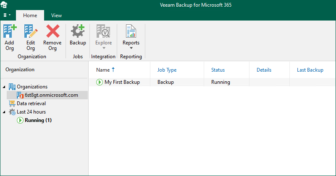Select 6st8gt.onmicrosoft.com organization
This screenshot has width=336, height=176.
click(x=51, y=95)
